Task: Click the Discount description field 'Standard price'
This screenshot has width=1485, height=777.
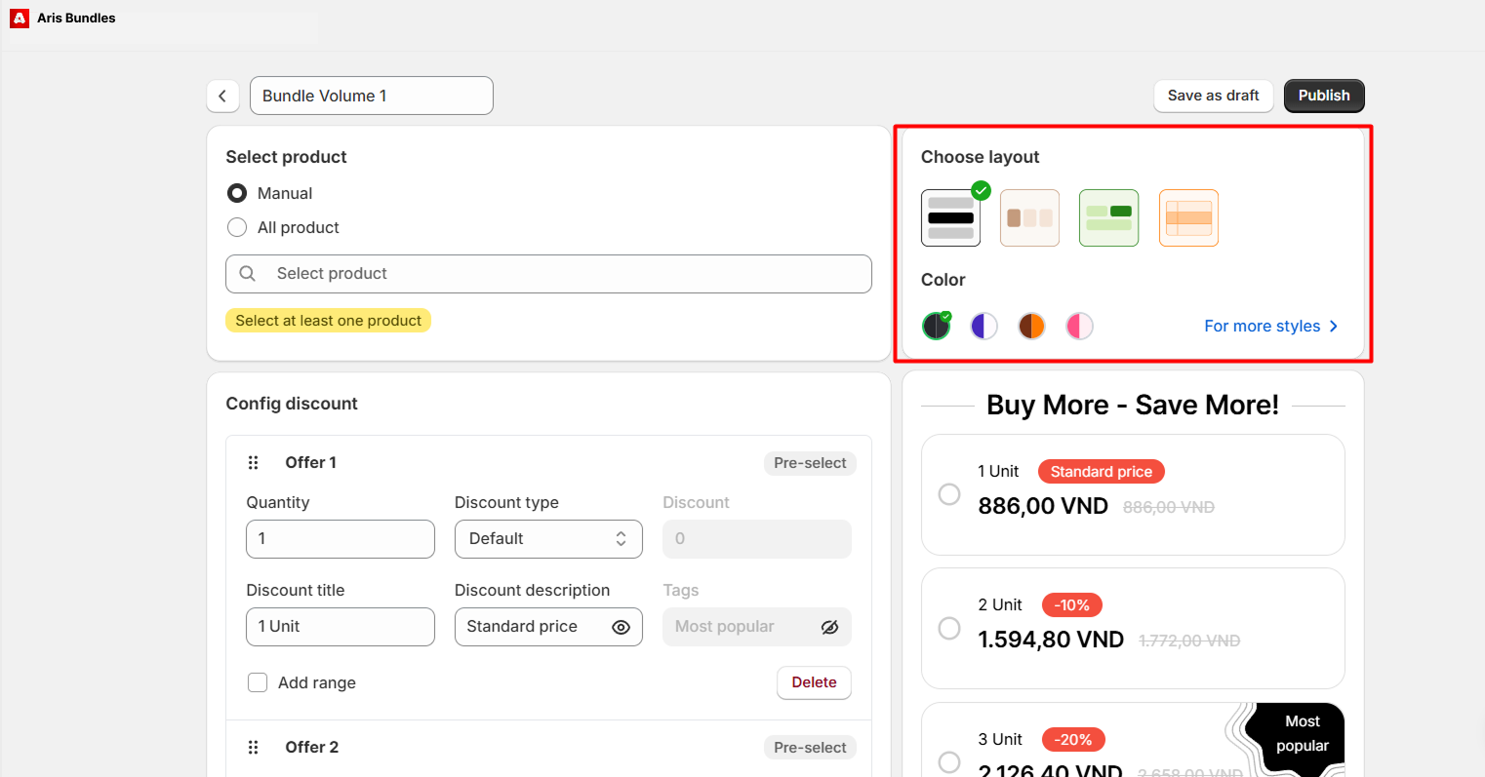Action: point(548,627)
